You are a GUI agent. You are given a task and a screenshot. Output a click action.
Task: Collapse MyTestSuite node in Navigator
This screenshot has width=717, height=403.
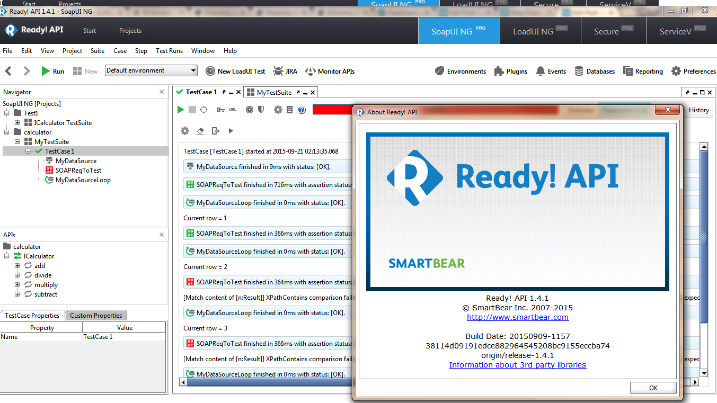click(17, 141)
